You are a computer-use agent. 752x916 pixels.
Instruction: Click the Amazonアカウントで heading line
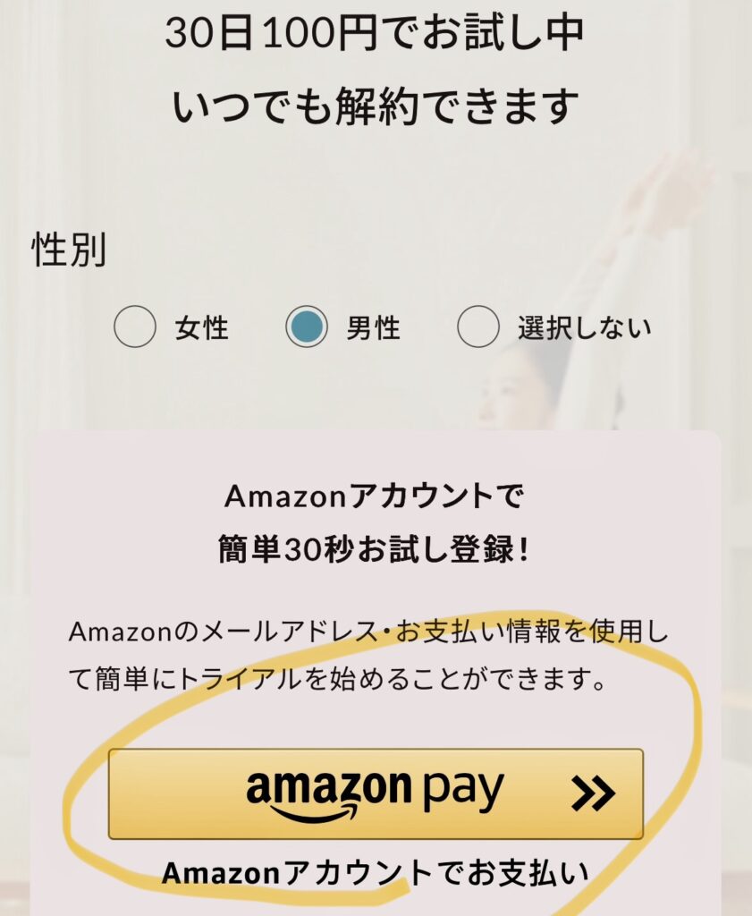[x=375, y=496]
